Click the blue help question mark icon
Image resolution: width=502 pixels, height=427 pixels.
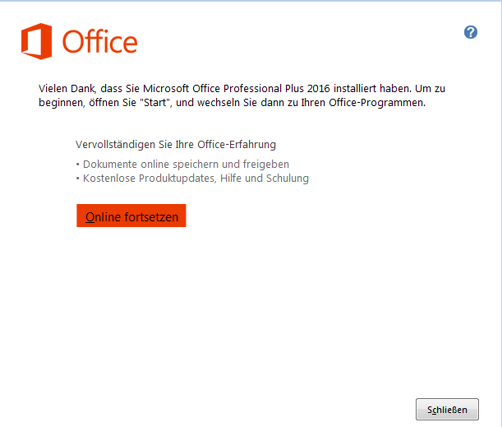coord(471,32)
